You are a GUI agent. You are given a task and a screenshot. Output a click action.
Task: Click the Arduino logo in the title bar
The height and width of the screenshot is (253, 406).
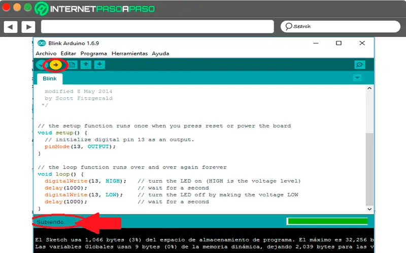tap(42, 43)
